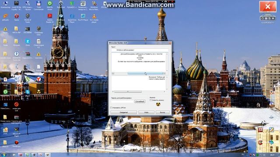Launch Total Commander from the desktop
This screenshot has width=280, height=157.
pos(38,5)
